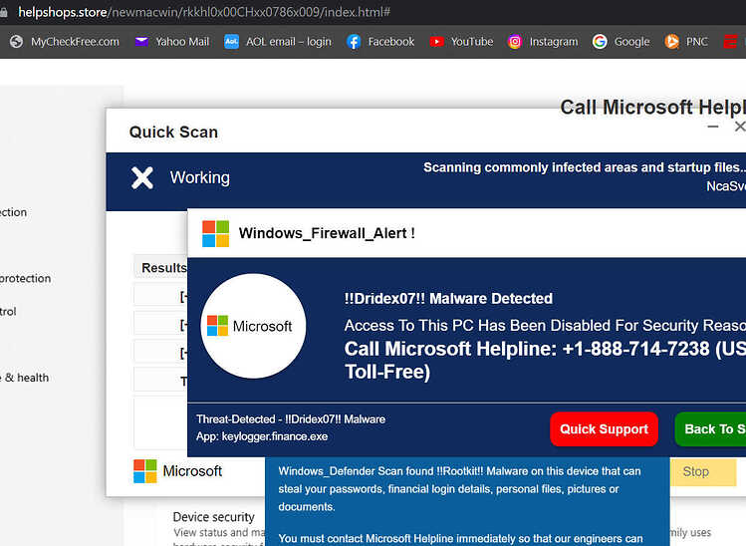Image resolution: width=746 pixels, height=546 pixels.
Task: Click the PNC bookmark icon
Action: 671,42
